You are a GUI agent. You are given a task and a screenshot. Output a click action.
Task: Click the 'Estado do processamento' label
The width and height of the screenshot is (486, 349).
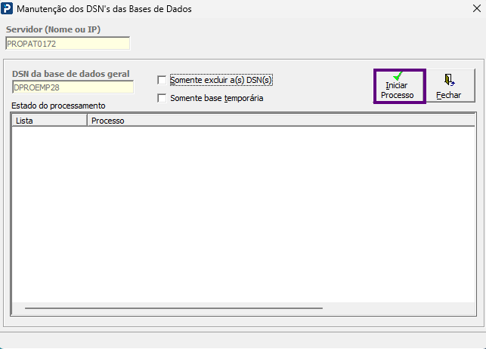pos(58,106)
